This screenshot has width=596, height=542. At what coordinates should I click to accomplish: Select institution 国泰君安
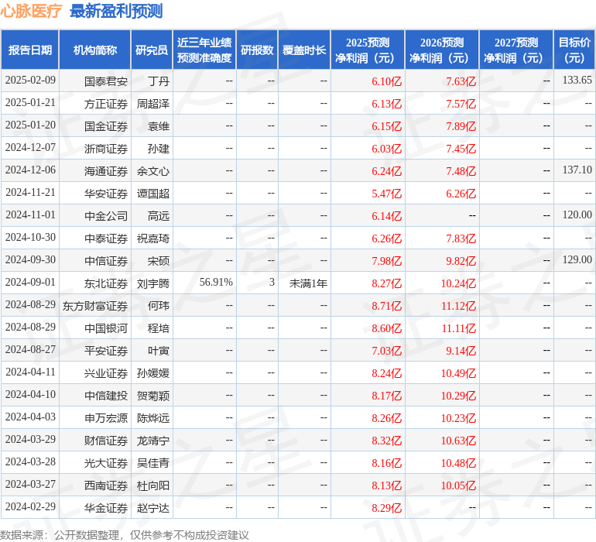[x=106, y=81]
